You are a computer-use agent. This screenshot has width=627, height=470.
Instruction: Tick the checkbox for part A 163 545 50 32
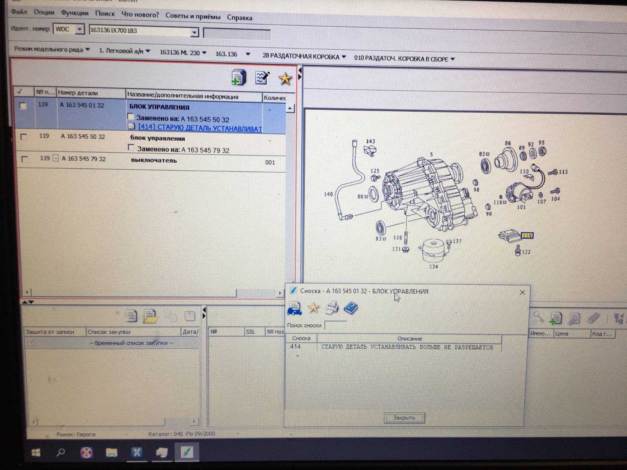24,137
